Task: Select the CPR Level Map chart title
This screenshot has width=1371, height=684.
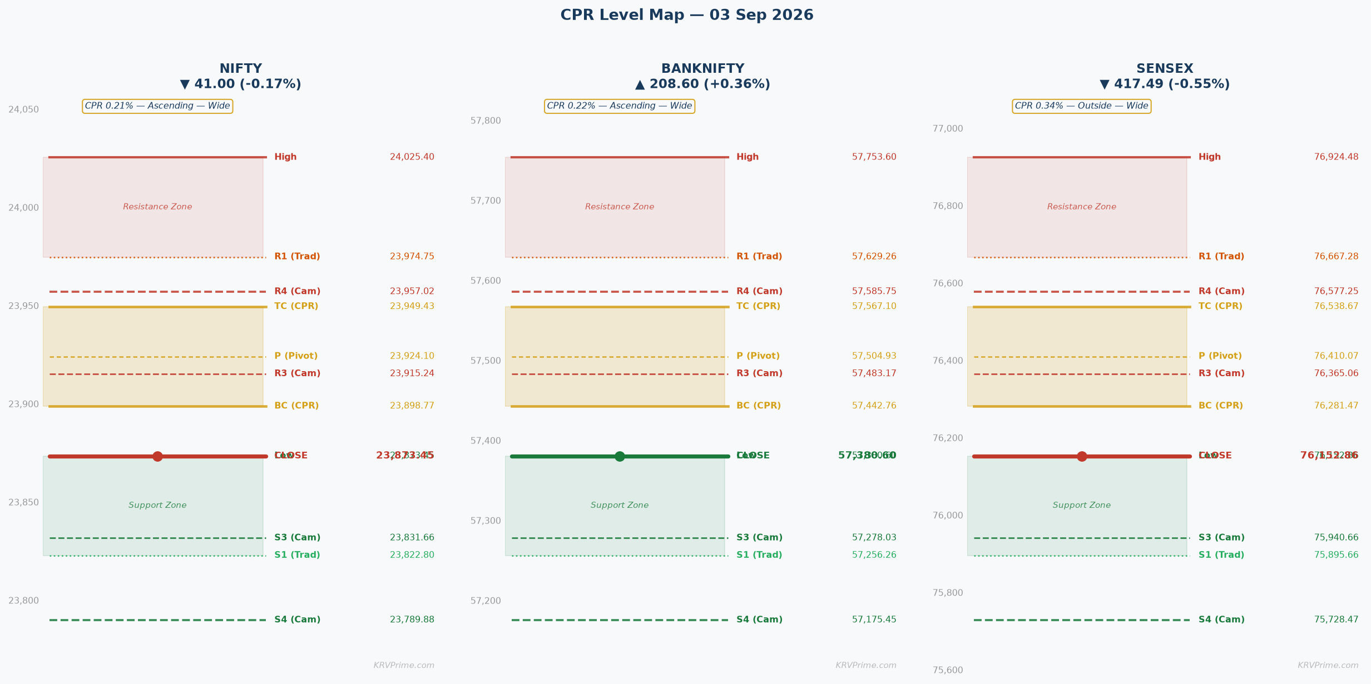Action: point(686,16)
